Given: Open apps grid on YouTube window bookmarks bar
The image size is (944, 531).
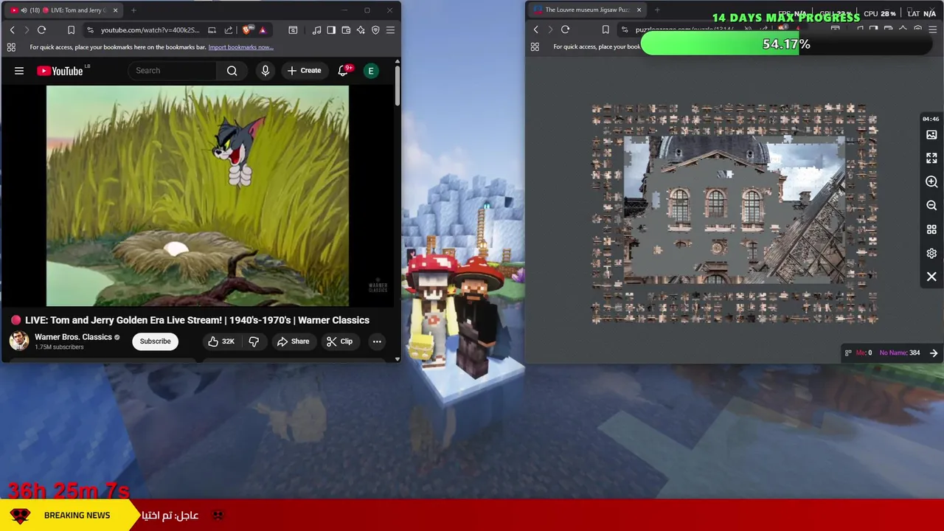Looking at the screenshot, I should [11, 47].
